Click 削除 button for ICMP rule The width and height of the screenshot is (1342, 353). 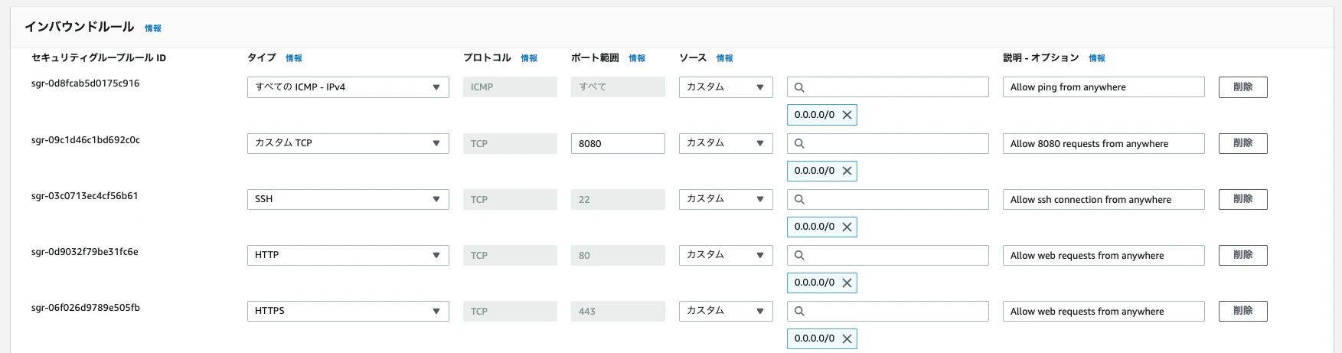(1242, 87)
